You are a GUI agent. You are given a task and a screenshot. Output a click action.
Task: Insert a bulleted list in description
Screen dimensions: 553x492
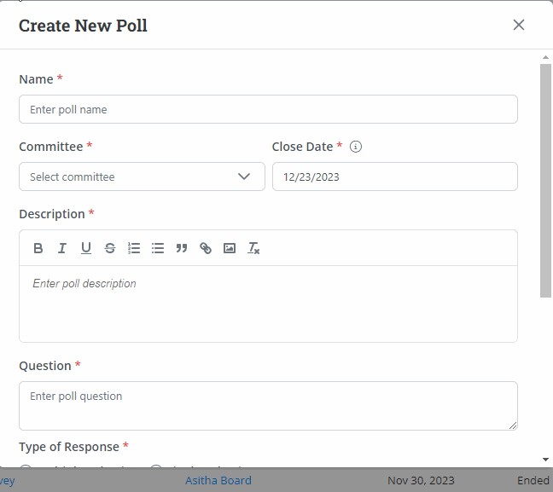coord(158,248)
